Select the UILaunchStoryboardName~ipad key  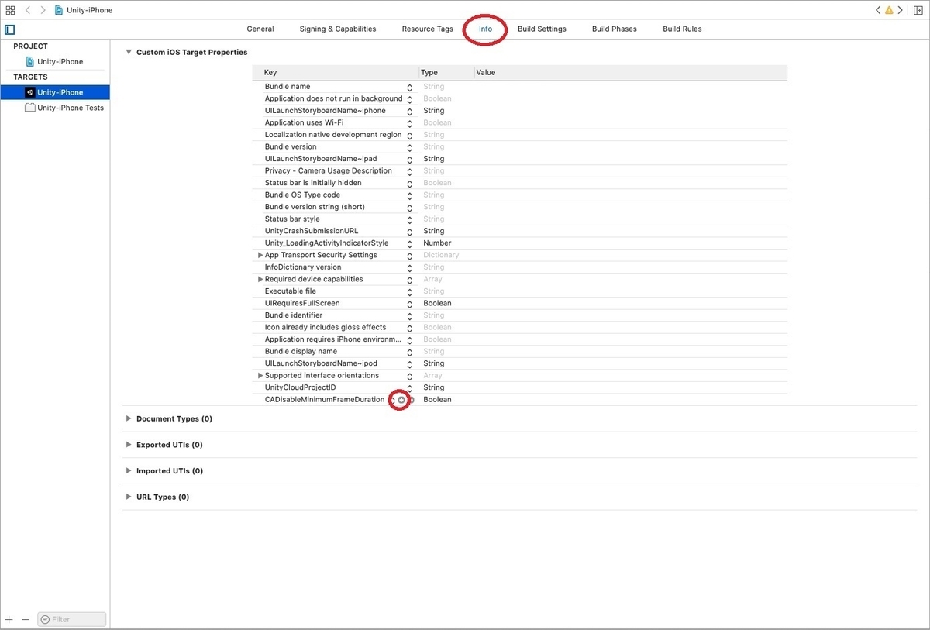pyautogui.click(x=321, y=159)
